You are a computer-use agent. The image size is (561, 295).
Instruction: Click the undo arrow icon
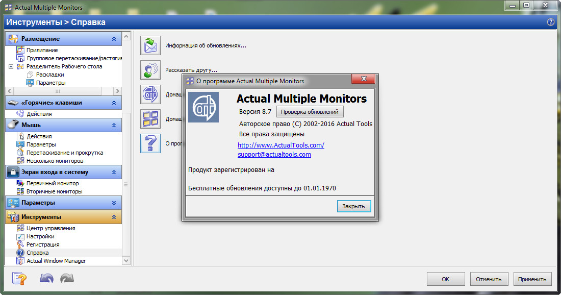tap(46, 279)
